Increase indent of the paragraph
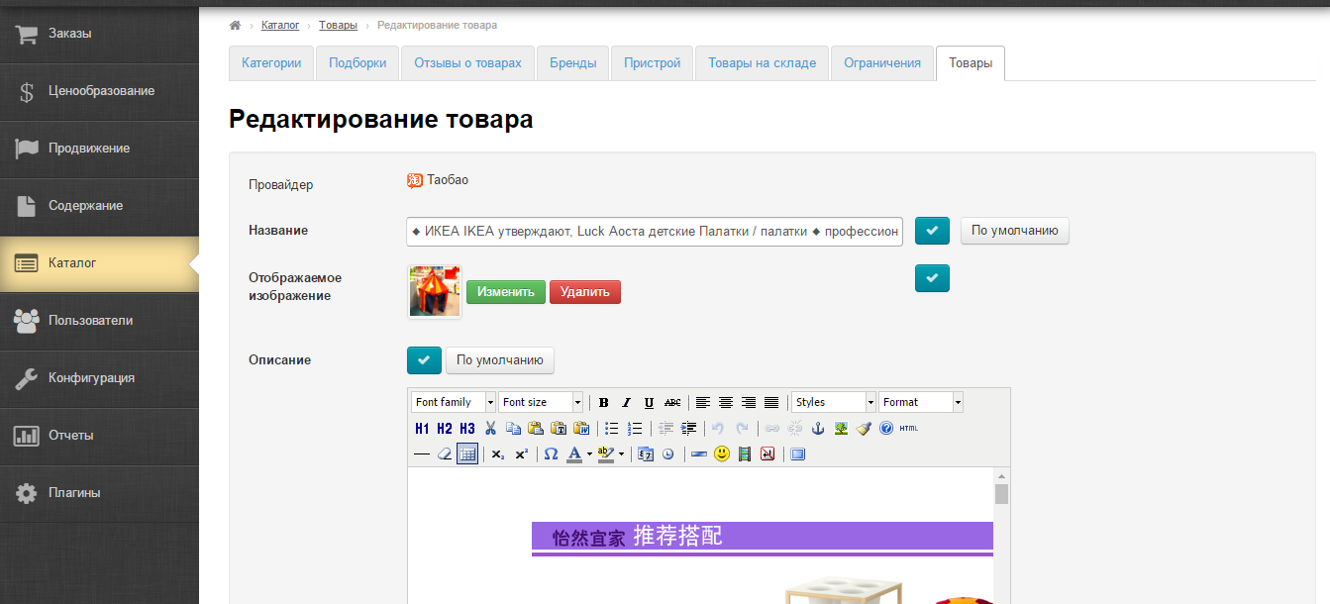This screenshot has width=1330, height=604. tap(688, 429)
